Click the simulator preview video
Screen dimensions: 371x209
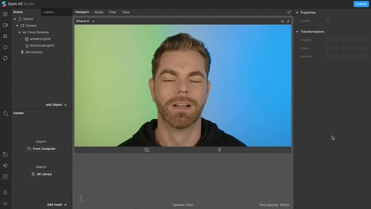183,85
